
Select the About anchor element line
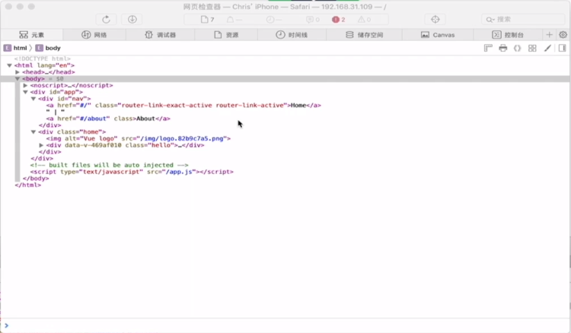click(x=108, y=119)
